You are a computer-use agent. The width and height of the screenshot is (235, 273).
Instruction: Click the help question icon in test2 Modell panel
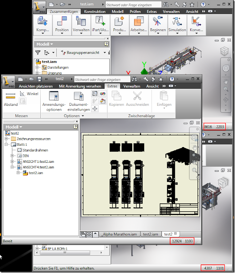click(x=75, y=127)
